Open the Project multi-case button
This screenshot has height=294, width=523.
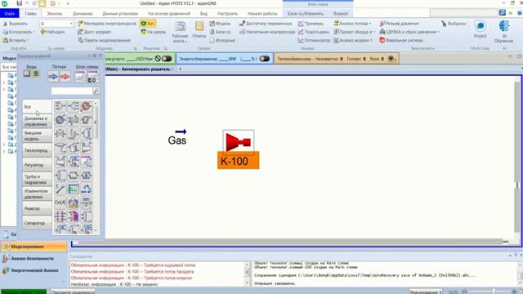[480, 29]
